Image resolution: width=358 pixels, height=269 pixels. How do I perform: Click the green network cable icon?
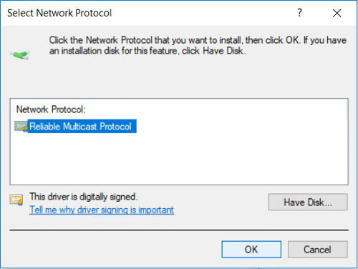tap(20, 55)
